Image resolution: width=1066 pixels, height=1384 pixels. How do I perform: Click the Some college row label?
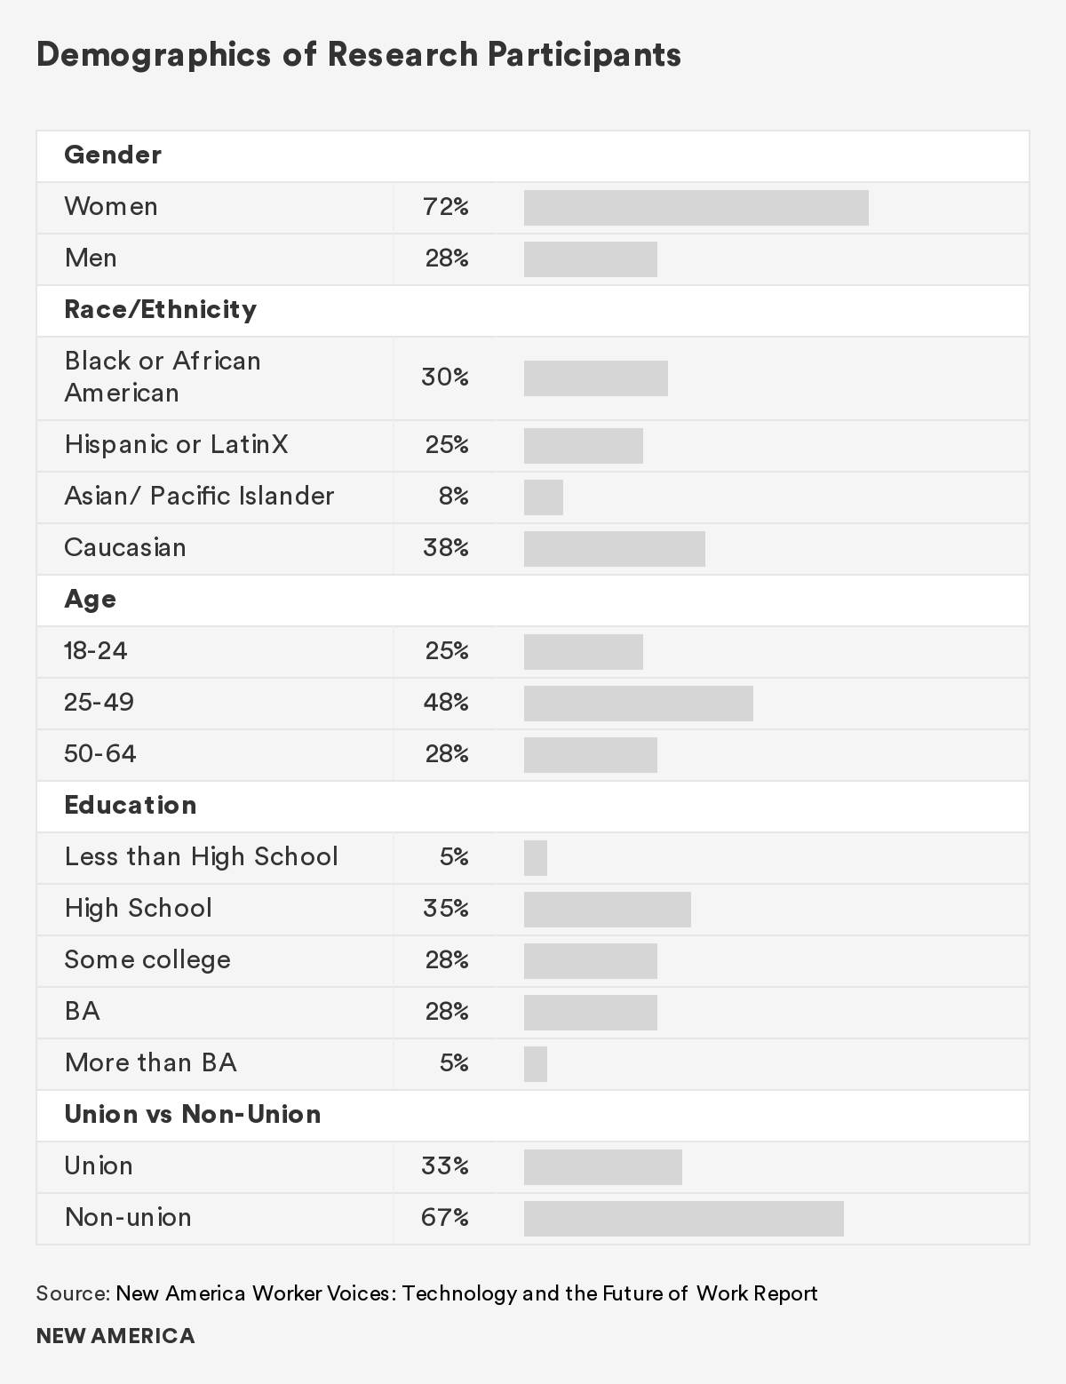147,960
